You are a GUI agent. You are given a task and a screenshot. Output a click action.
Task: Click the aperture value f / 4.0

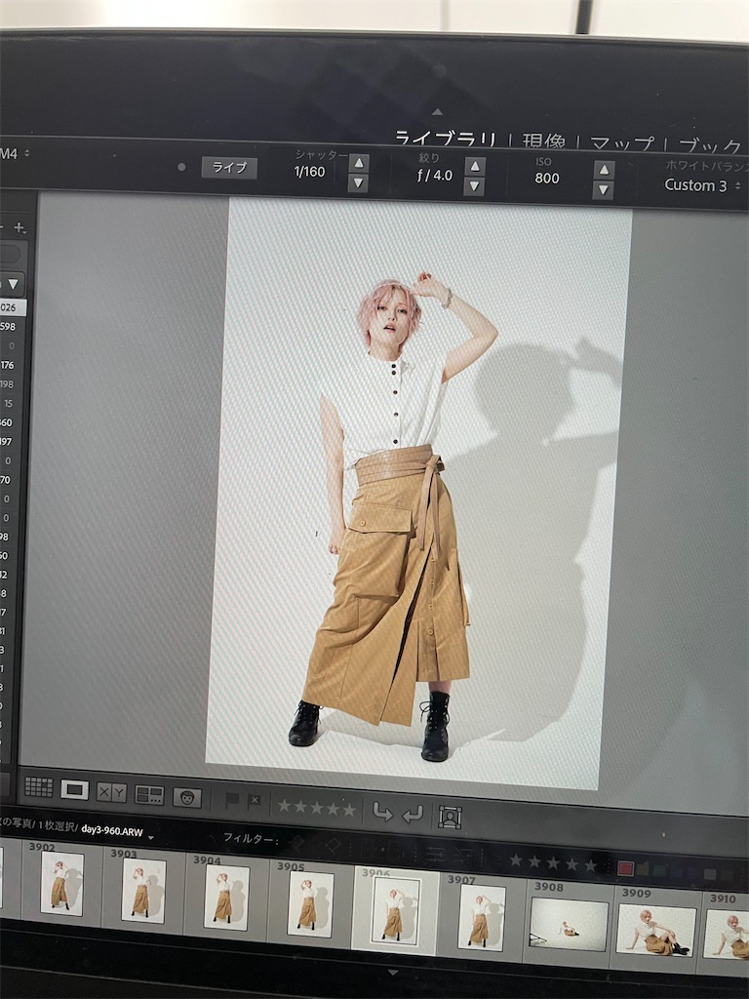[x=435, y=176]
